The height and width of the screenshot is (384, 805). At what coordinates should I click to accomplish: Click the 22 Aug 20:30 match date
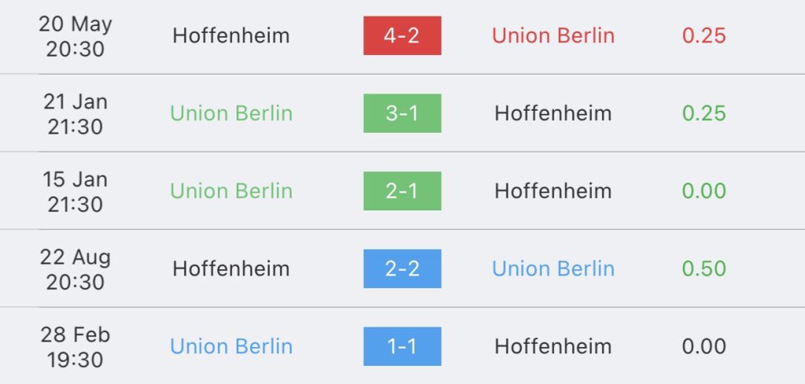click(x=75, y=269)
